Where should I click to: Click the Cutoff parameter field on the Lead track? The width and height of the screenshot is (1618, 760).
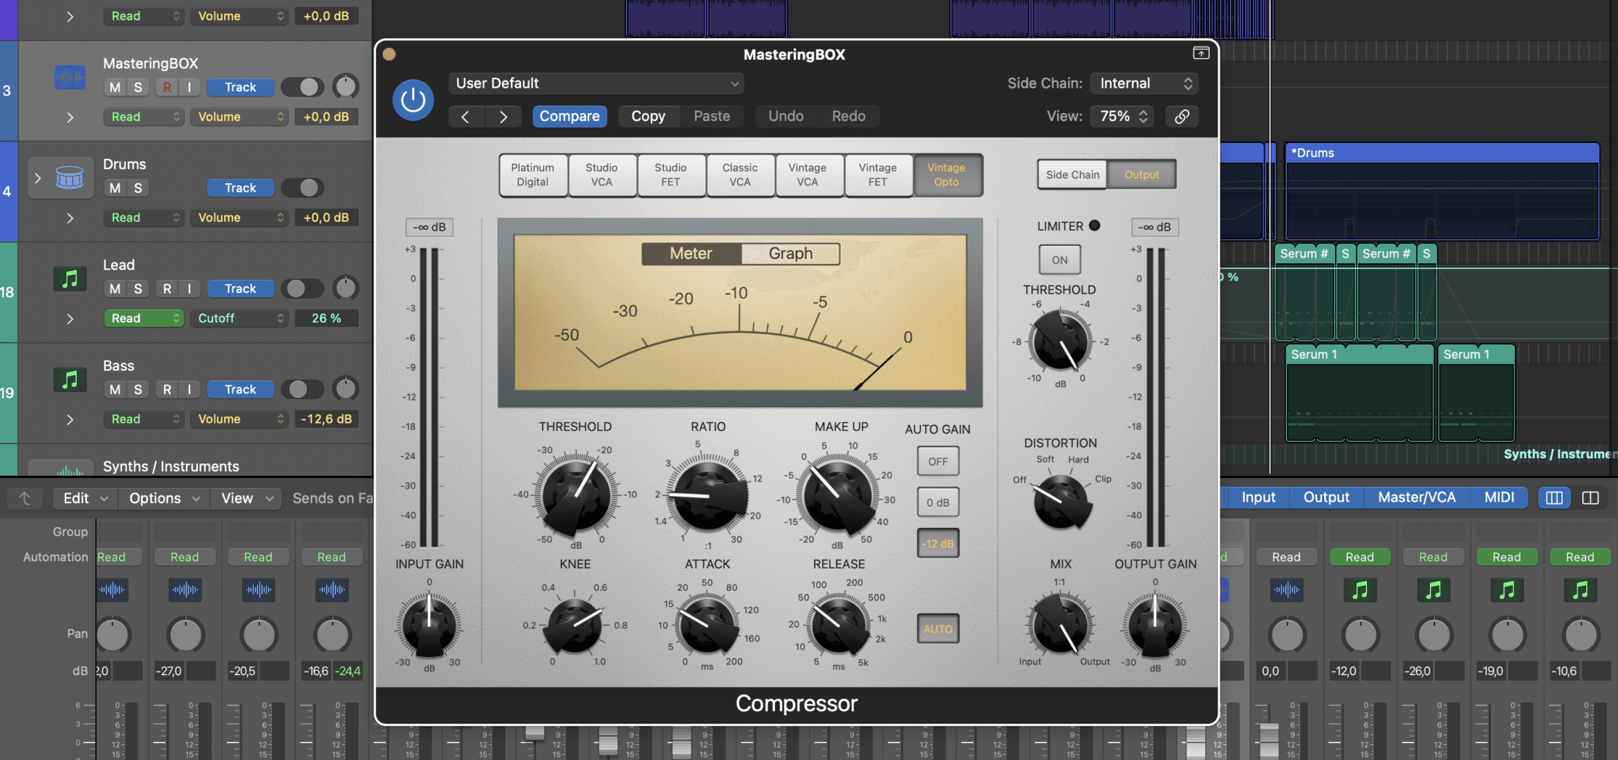(x=239, y=318)
